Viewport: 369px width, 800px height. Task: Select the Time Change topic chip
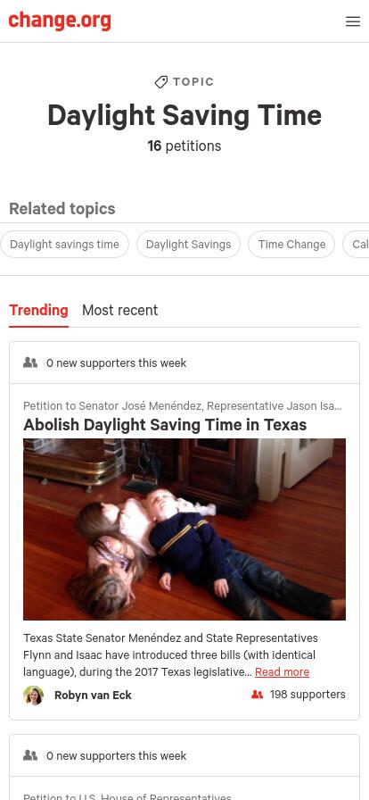[x=291, y=245]
